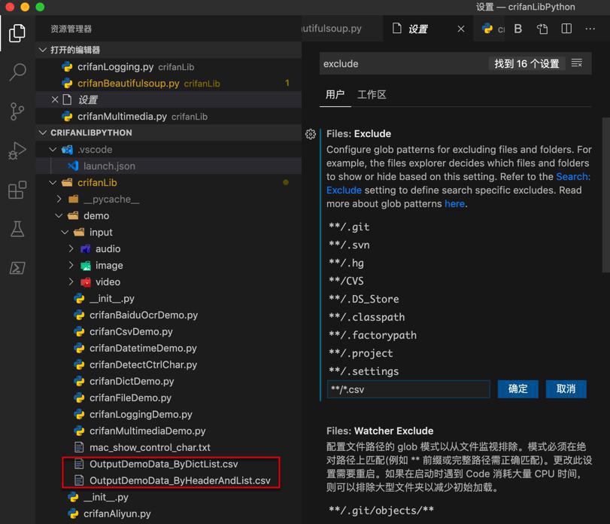This screenshot has width=610, height=524.
Task: Open crifanDictDemo.py
Action: (x=168, y=381)
